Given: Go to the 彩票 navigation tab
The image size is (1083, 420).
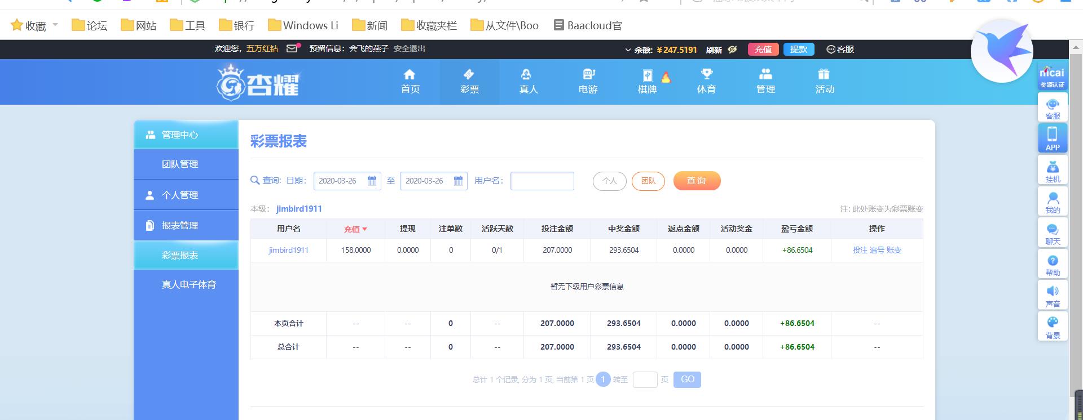Looking at the screenshot, I should click(469, 82).
